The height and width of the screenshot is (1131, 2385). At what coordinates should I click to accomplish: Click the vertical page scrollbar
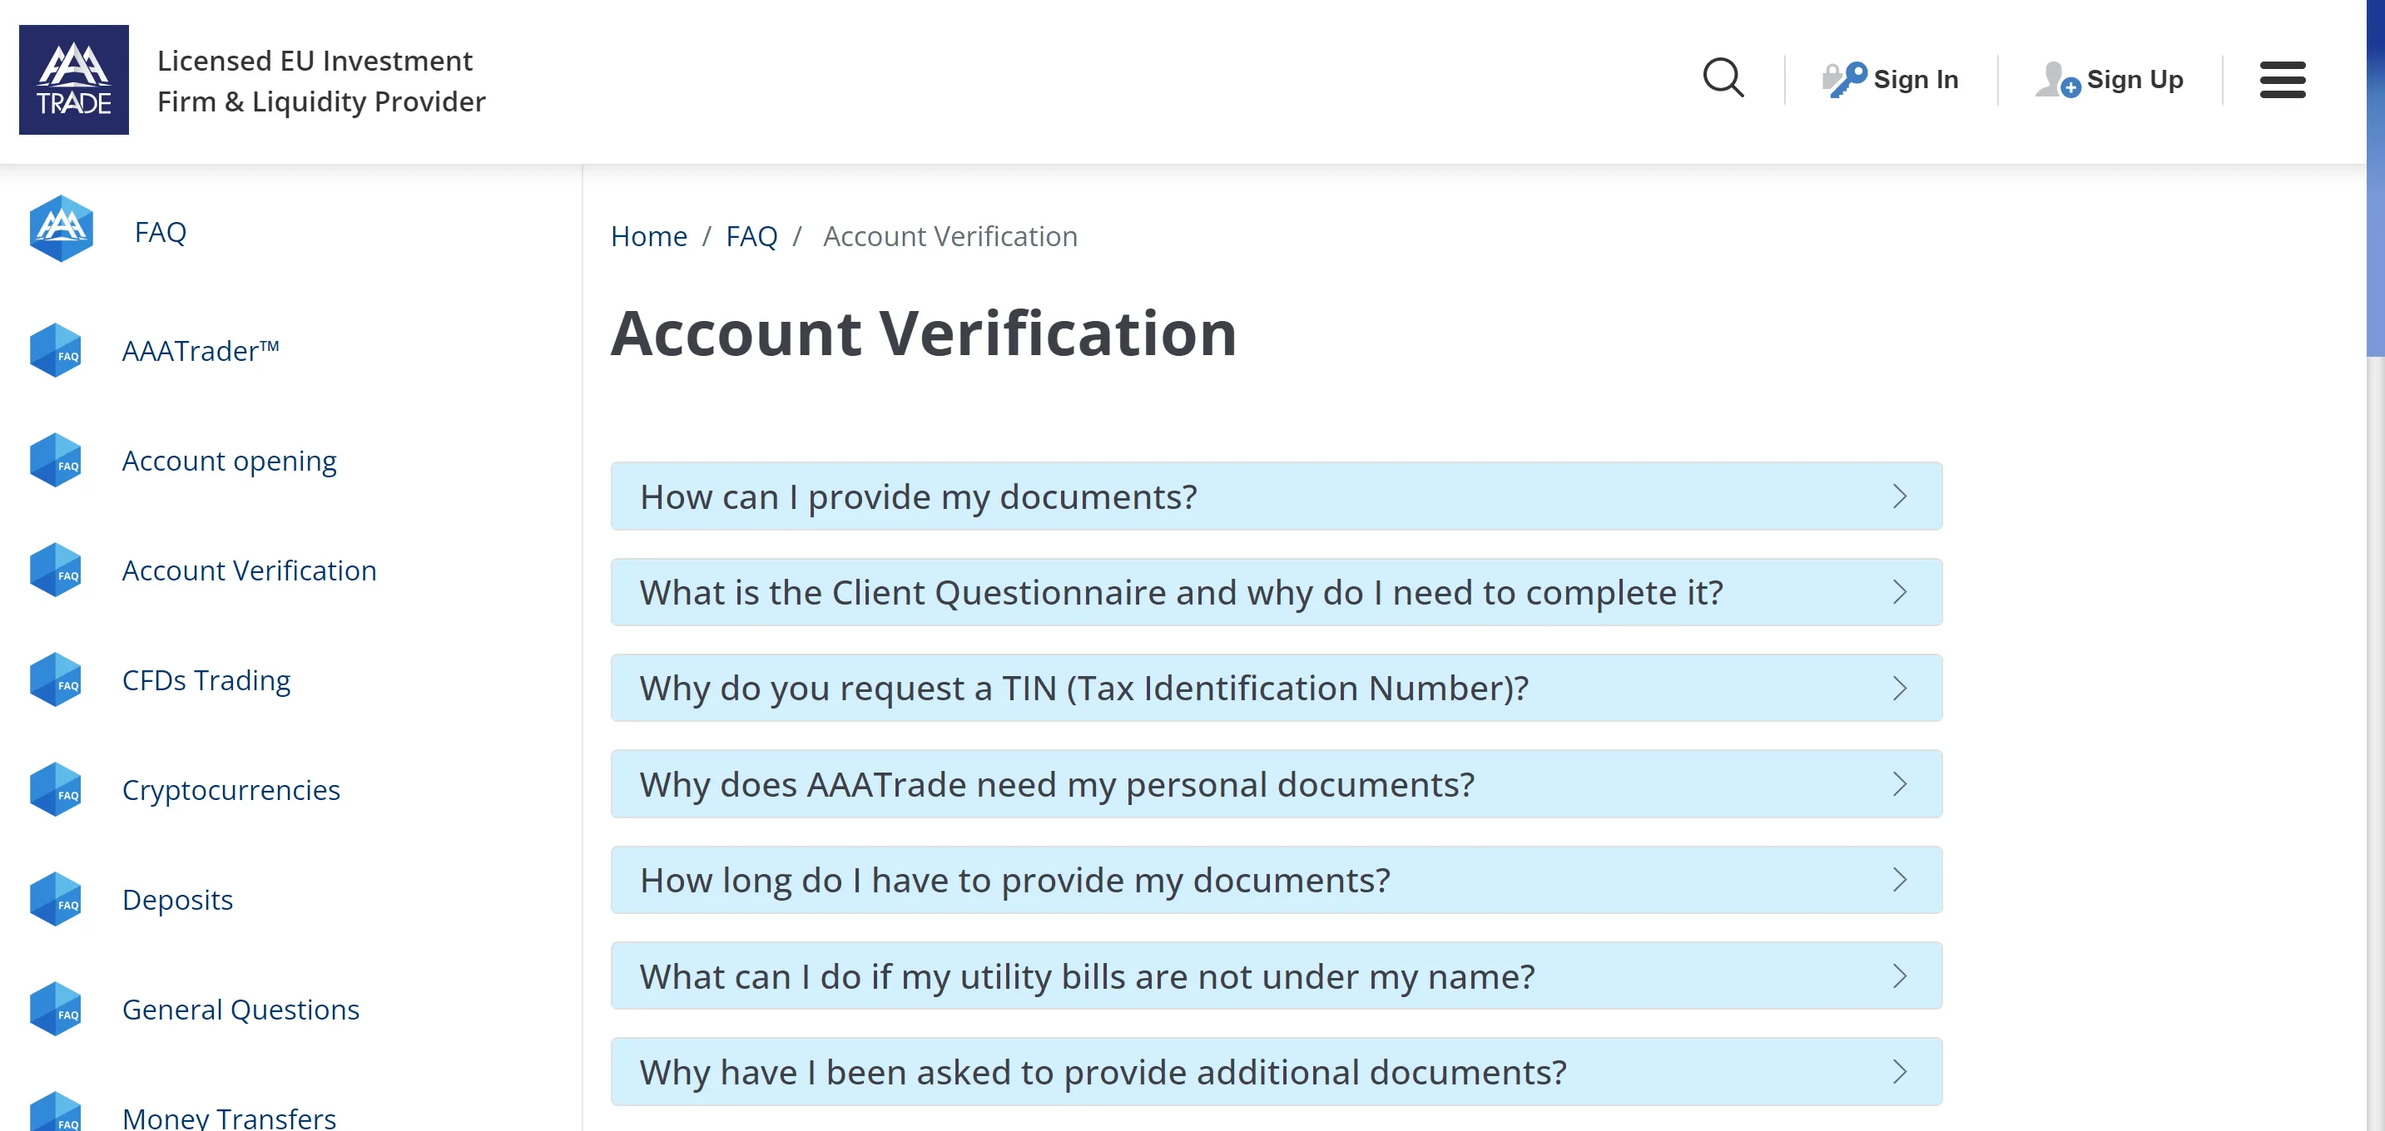[2375, 565]
